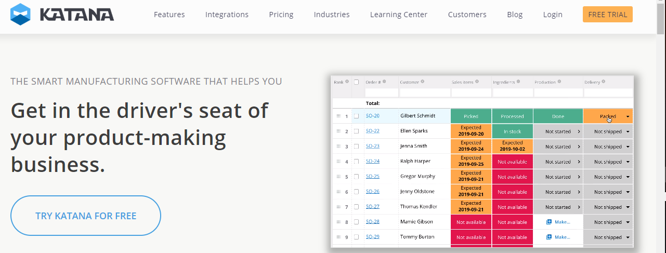Click the drag handle for rank 4

click(x=338, y=162)
